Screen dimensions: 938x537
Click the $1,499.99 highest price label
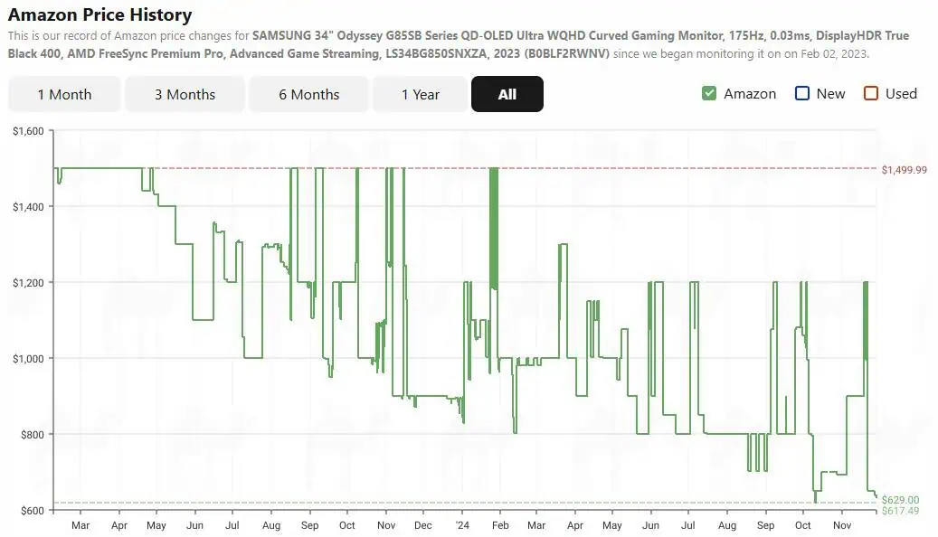905,169
